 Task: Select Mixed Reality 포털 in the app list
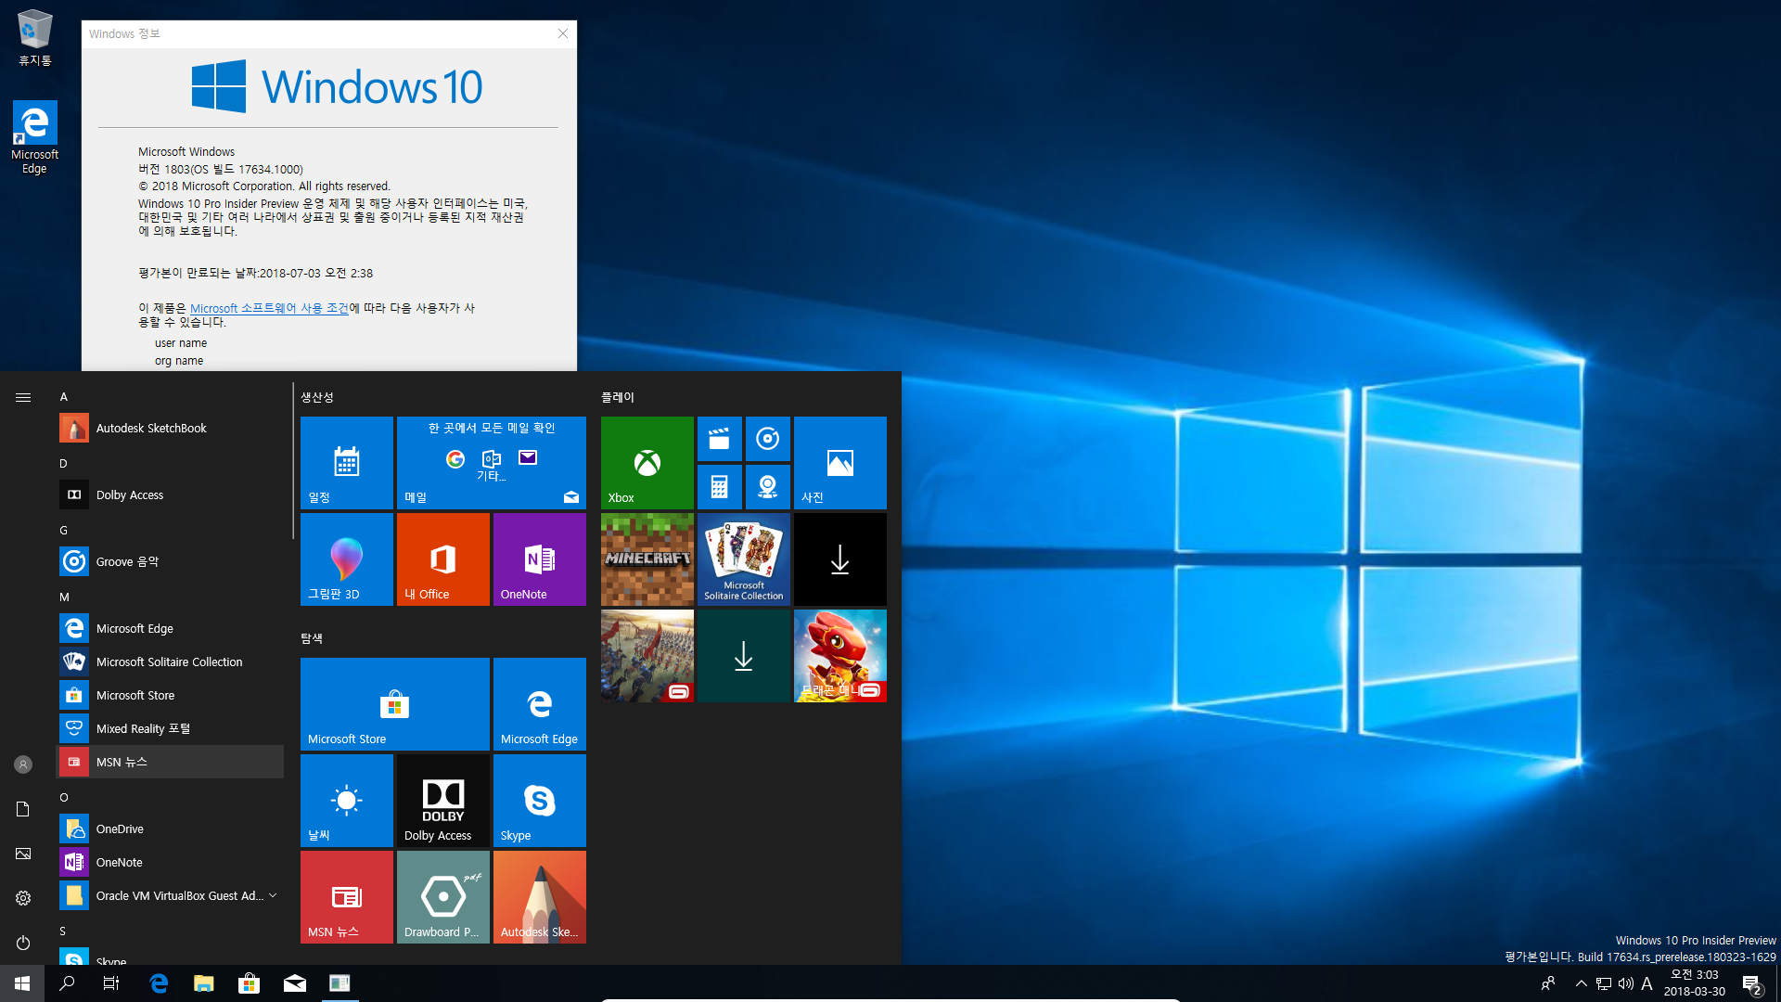(171, 728)
